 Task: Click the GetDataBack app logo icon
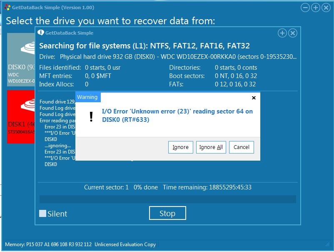(7, 8)
